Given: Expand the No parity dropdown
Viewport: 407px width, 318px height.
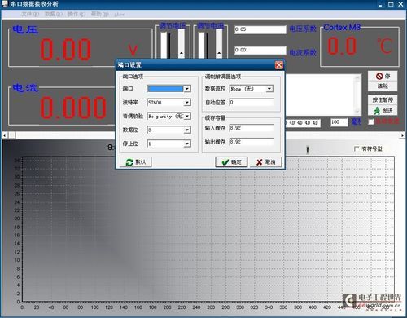Looking at the screenshot, I should click(187, 117).
